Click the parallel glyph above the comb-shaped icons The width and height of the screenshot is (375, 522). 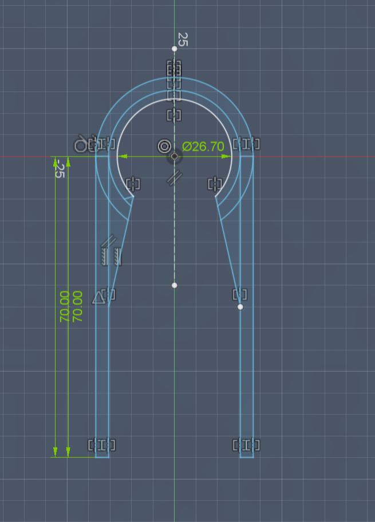(109, 241)
